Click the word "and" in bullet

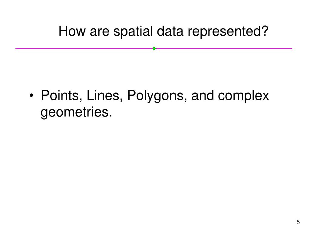tap(203, 95)
